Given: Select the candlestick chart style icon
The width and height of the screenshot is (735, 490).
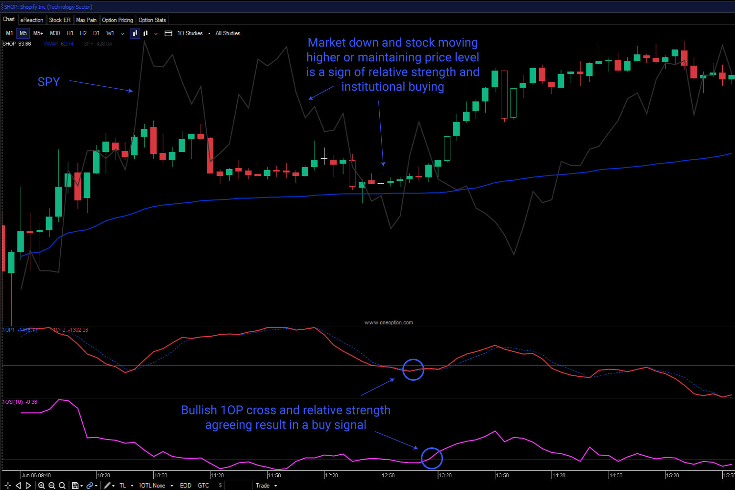Looking at the screenshot, I should pos(135,33).
